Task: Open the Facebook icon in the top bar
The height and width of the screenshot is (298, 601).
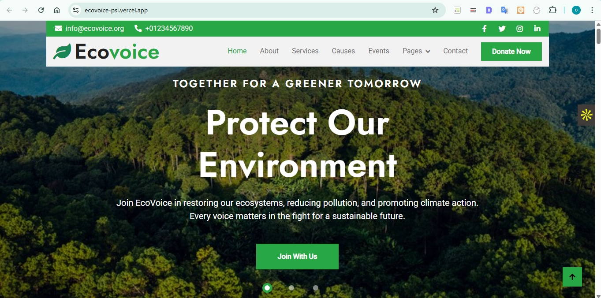Action: coord(484,29)
